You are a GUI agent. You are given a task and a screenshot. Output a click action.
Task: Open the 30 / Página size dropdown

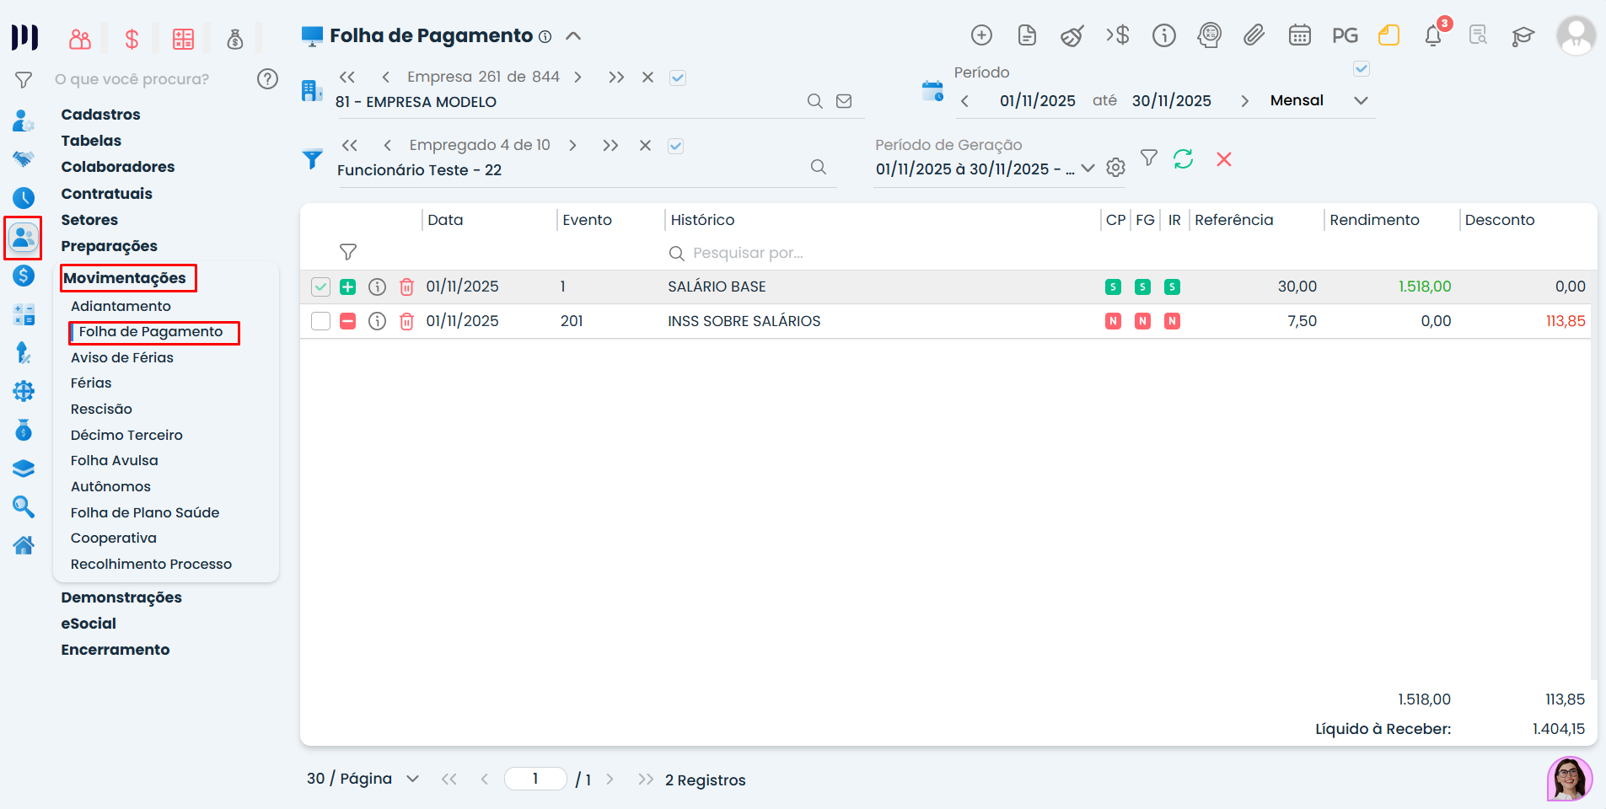pos(412,779)
